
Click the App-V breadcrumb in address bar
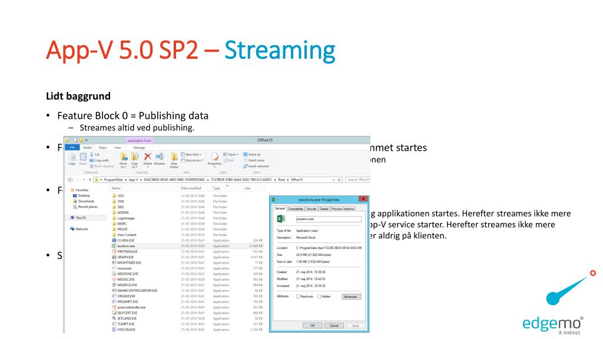[x=133, y=180]
